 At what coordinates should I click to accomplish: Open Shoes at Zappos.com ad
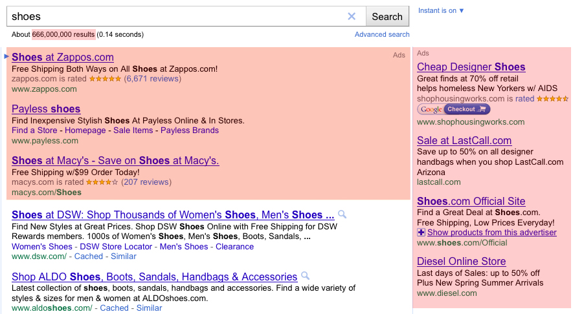[63, 58]
